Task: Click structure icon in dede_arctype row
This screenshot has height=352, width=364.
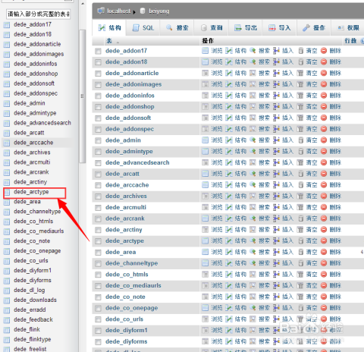Action: click(x=229, y=240)
